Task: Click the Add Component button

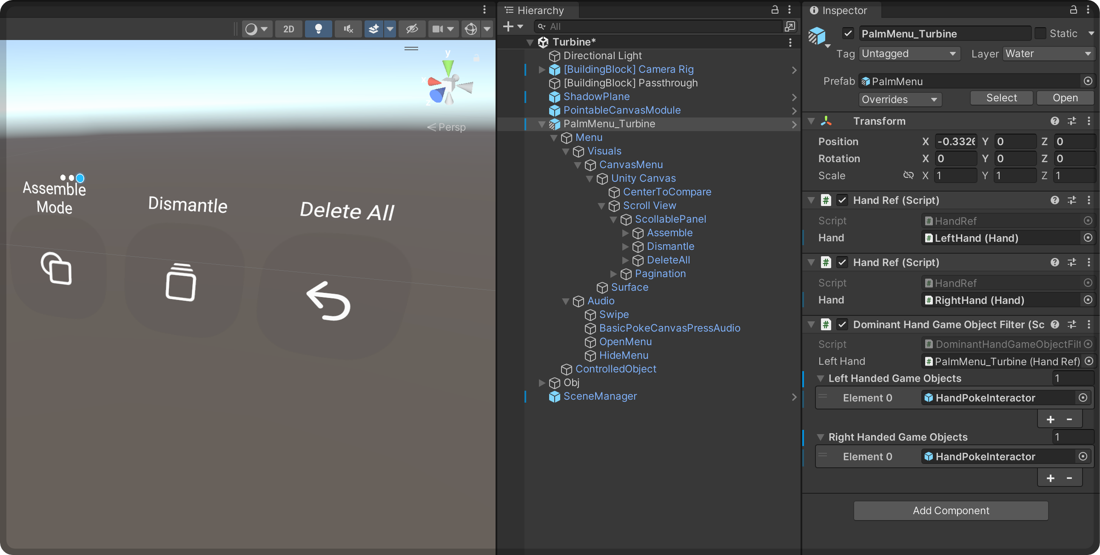Action: click(951, 510)
